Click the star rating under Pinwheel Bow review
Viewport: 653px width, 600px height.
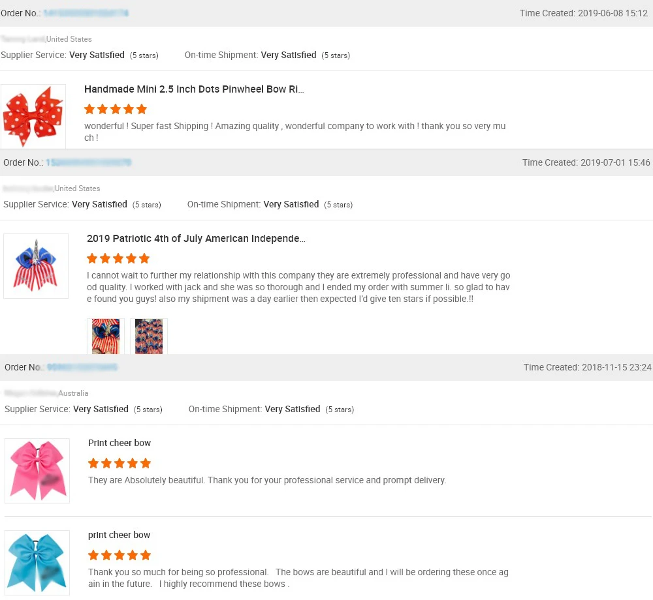pos(116,109)
